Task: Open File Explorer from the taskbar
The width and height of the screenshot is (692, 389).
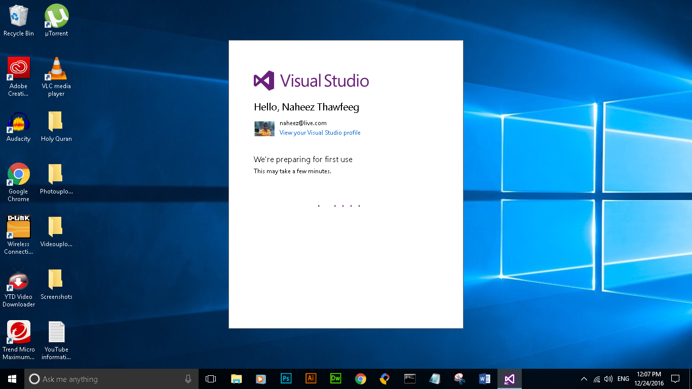Action: [x=236, y=379]
